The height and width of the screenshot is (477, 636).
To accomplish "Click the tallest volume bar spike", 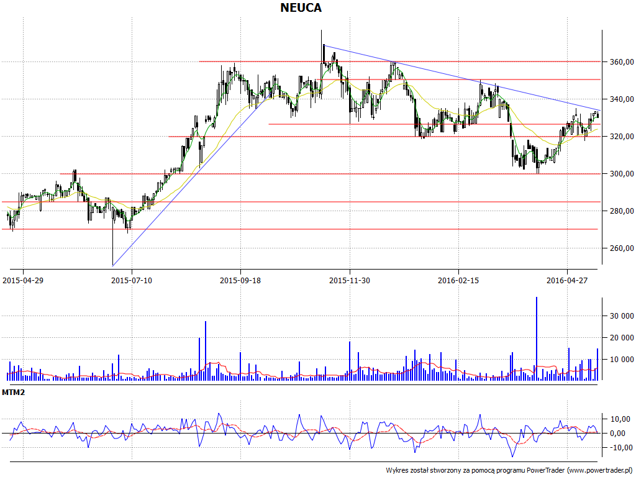I will (x=537, y=338).
